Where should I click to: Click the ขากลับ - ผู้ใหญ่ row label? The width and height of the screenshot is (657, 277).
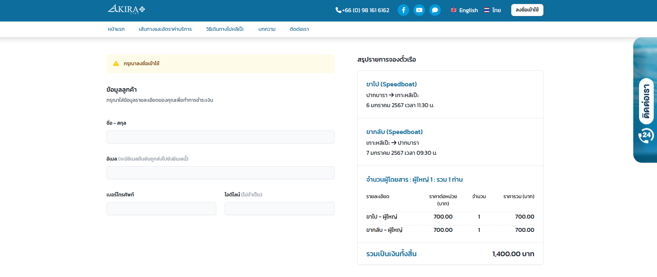pos(384,230)
